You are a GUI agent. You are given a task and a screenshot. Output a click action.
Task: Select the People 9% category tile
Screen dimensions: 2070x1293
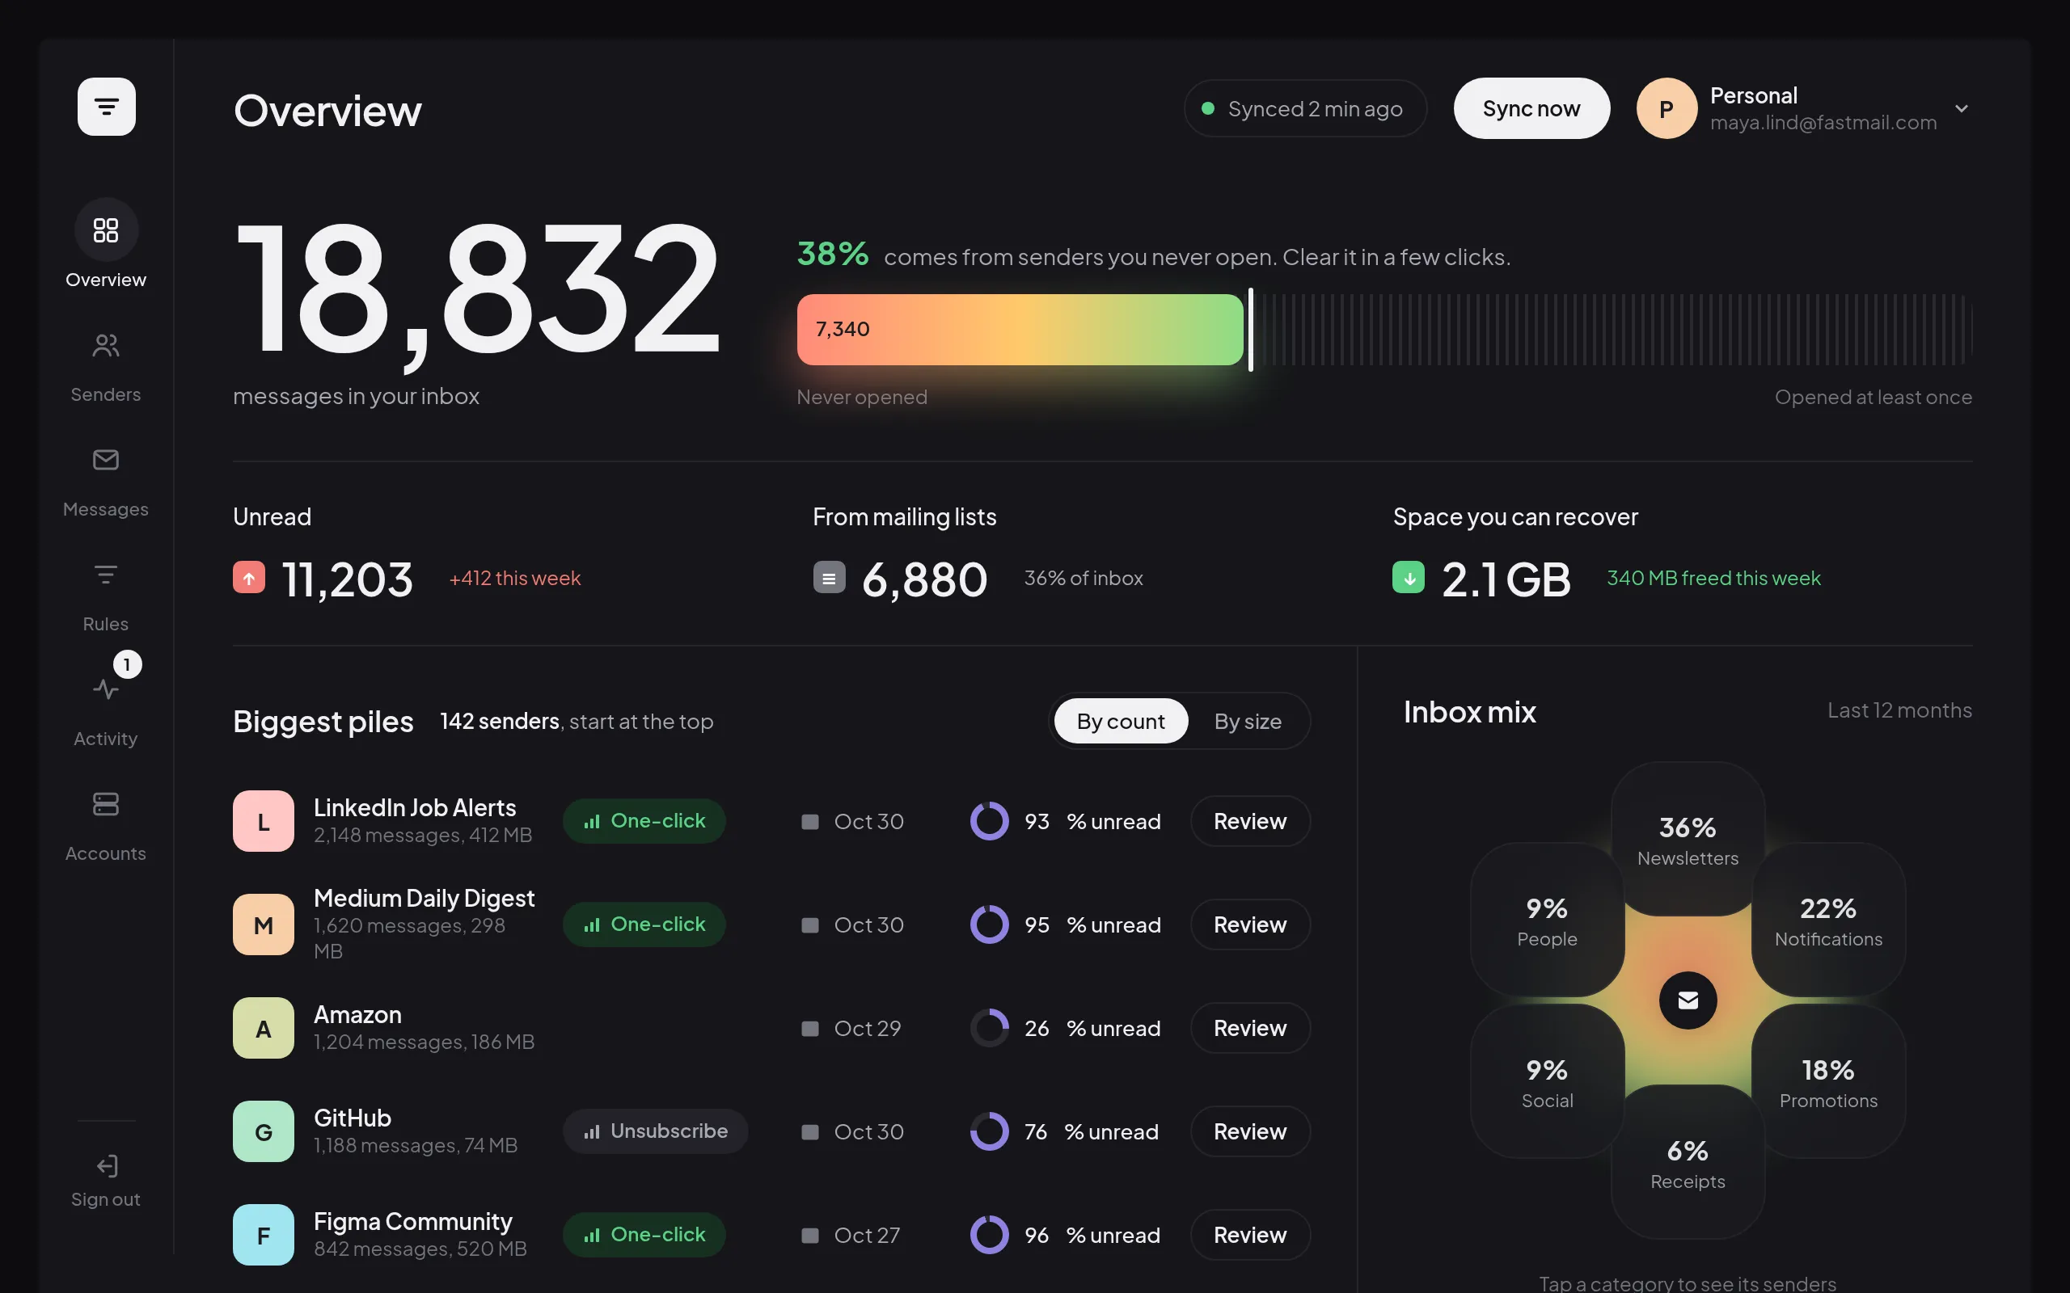(x=1547, y=920)
